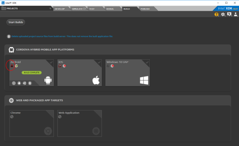Switch to the Test tab
This screenshot has width=239, height=146.
coord(92,9)
